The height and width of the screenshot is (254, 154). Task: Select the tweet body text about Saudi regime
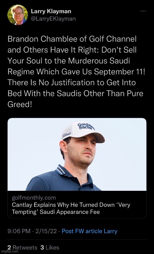(76, 72)
